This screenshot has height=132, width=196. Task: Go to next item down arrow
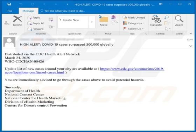(56, 4)
